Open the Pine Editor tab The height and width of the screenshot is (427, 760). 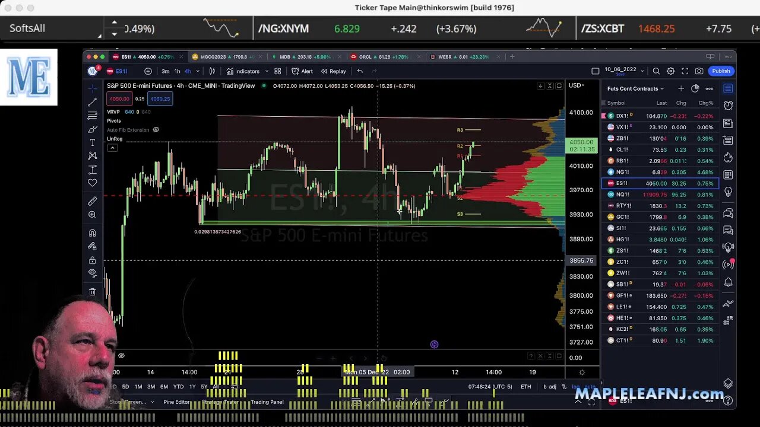177,402
